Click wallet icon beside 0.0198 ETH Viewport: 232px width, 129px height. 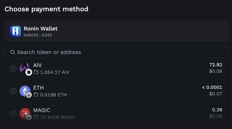pyautogui.click(x=36, y=95)
